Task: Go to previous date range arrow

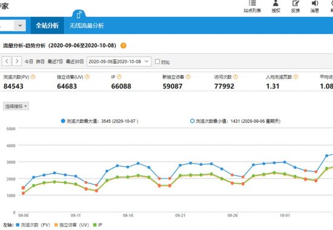Action: [x=7, y=61]
